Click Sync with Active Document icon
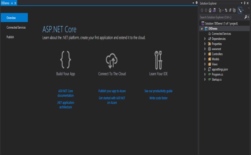The width and height of the screenshot is (251, 155). tap(226, 10)
